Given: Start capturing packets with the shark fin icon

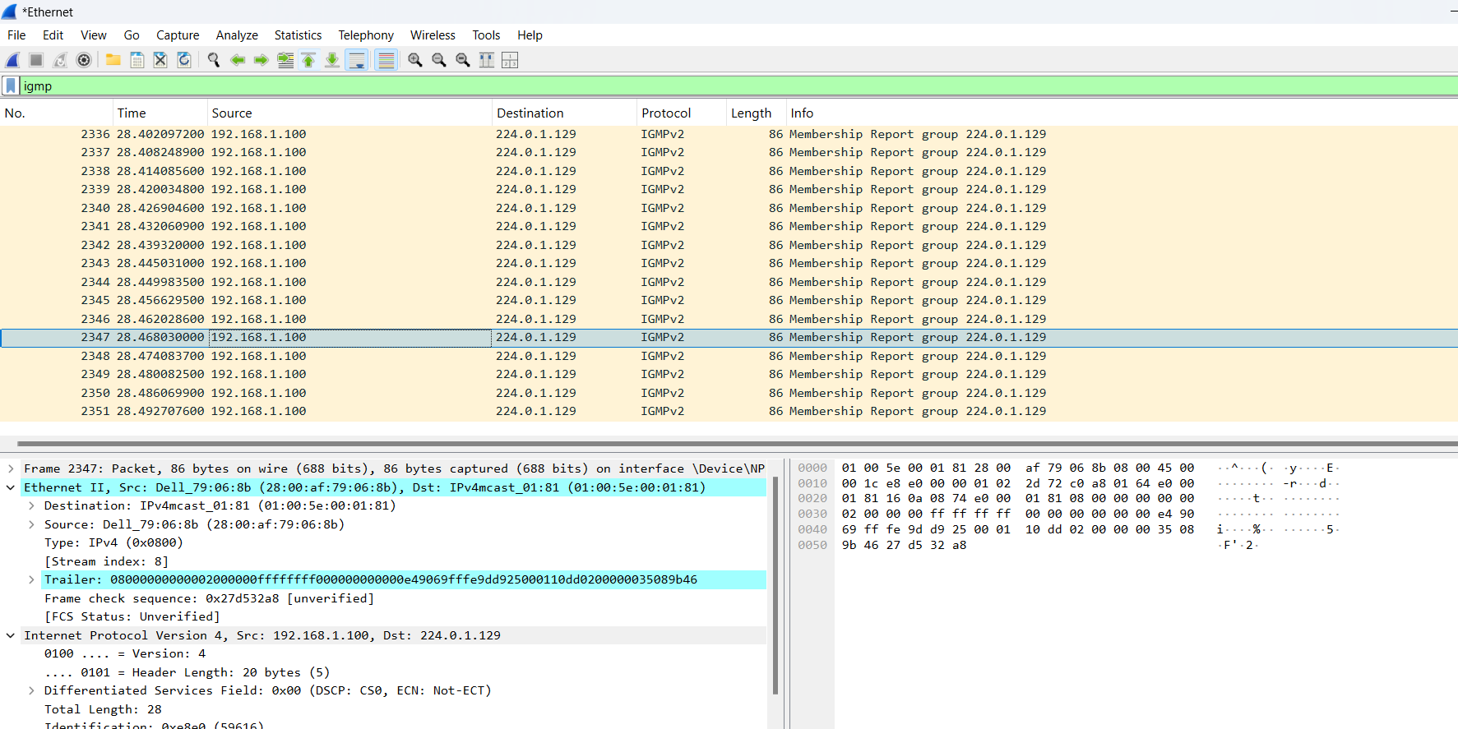Looking at the screenshot, I should [12, 60].
